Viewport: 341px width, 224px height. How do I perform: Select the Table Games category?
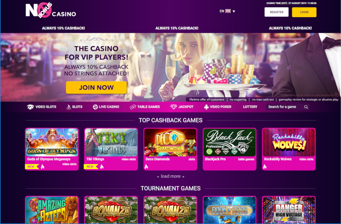tap(145, 107)
